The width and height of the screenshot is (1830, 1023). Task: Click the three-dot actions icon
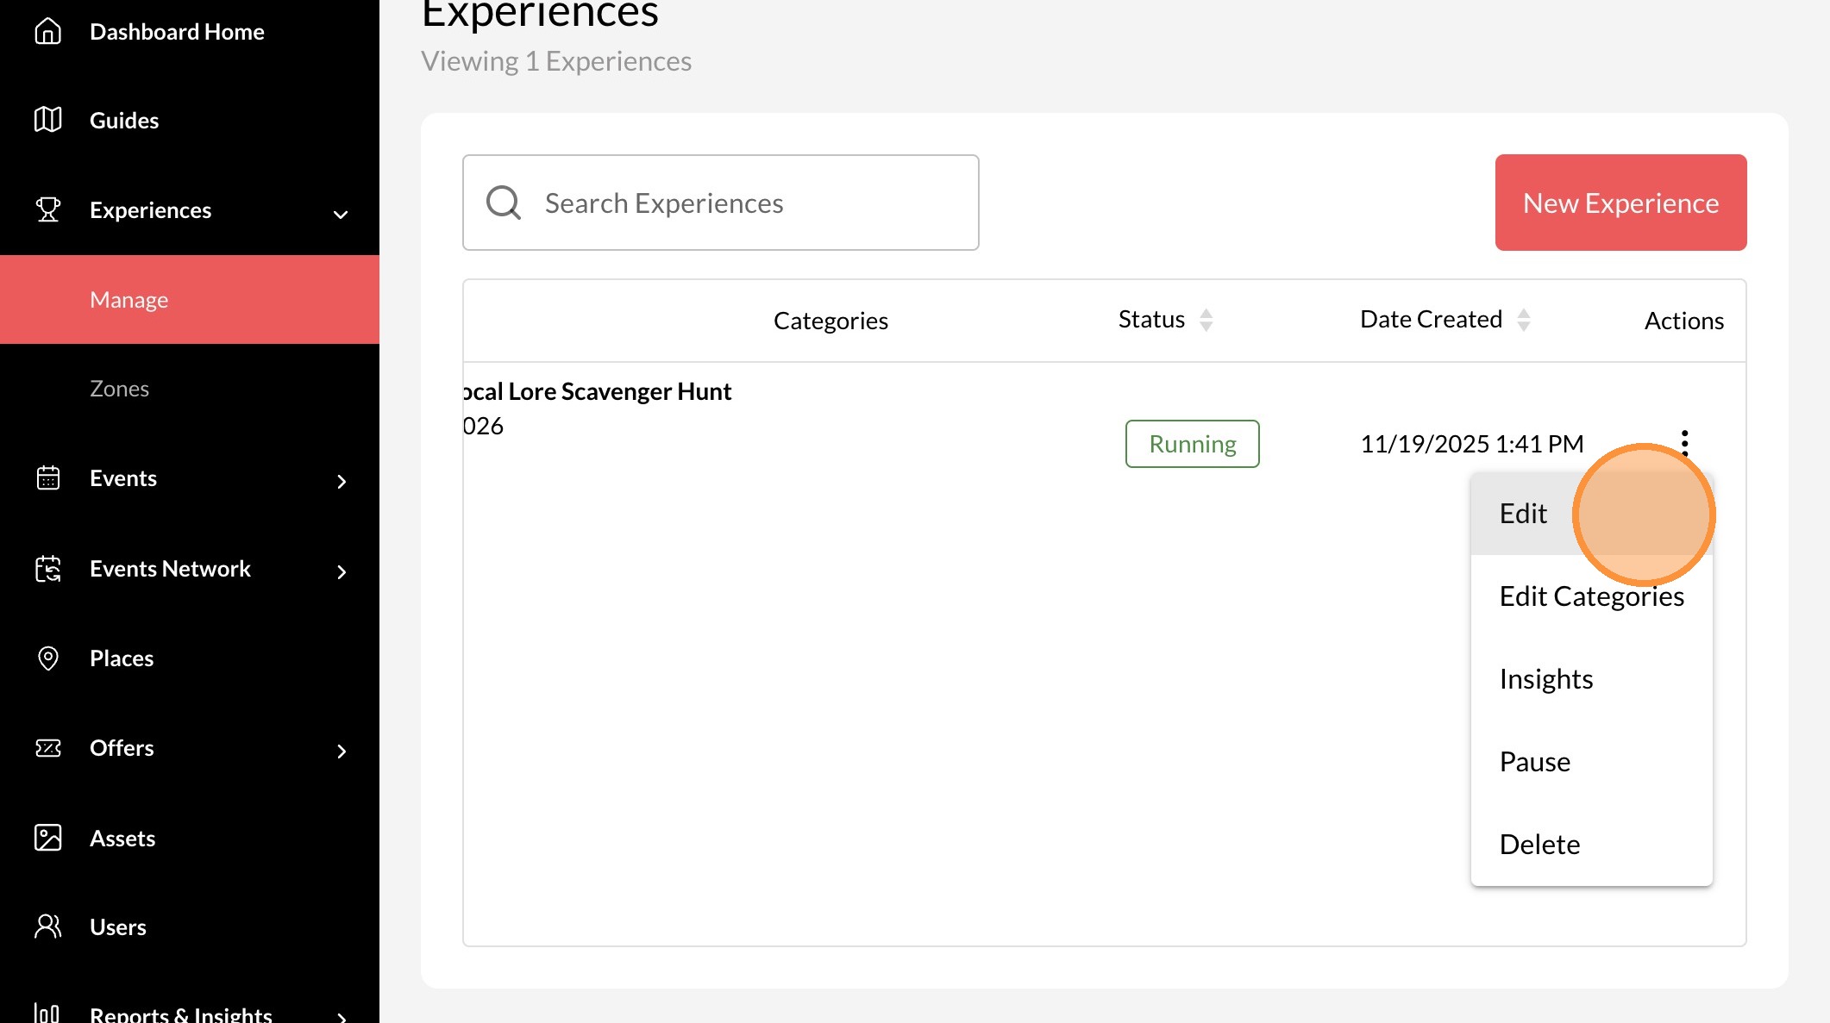pos(1683,442)
